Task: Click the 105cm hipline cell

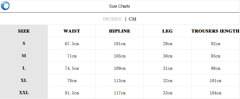Action: tap(120, 56)
